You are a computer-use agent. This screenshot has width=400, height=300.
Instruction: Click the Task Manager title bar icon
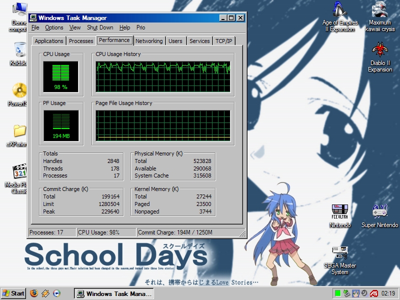coord(33,17)
